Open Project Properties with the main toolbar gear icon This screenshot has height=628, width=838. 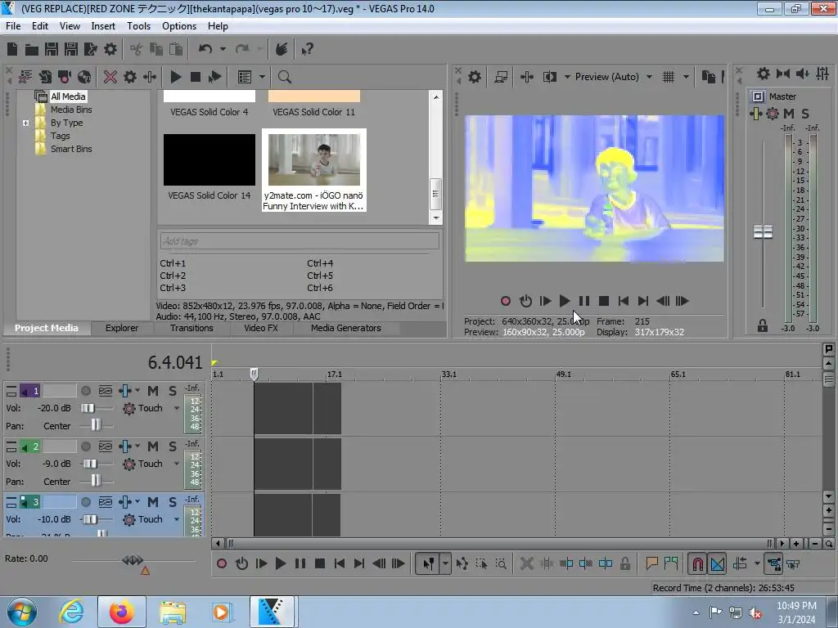pyautogui.click(x=110, y=49)
